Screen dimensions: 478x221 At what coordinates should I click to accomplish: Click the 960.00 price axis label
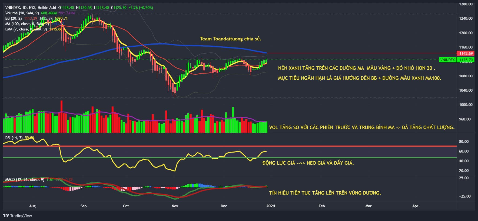pyautogui.click(x=465, y=119)
